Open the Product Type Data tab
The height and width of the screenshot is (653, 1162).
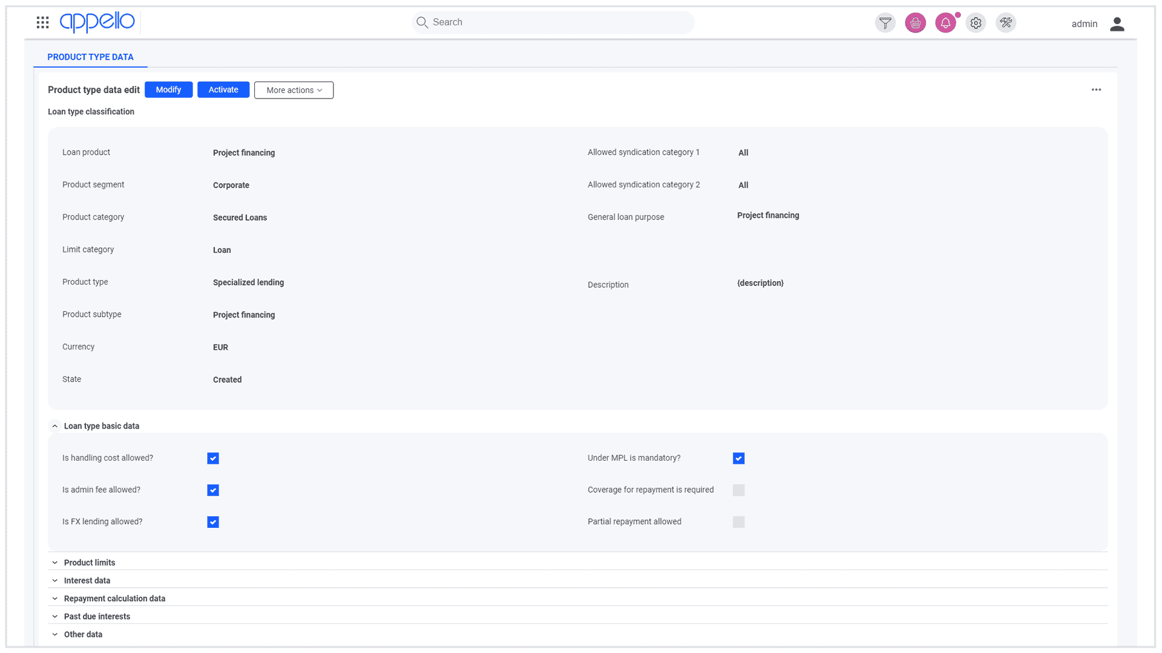tap(90, 57)
